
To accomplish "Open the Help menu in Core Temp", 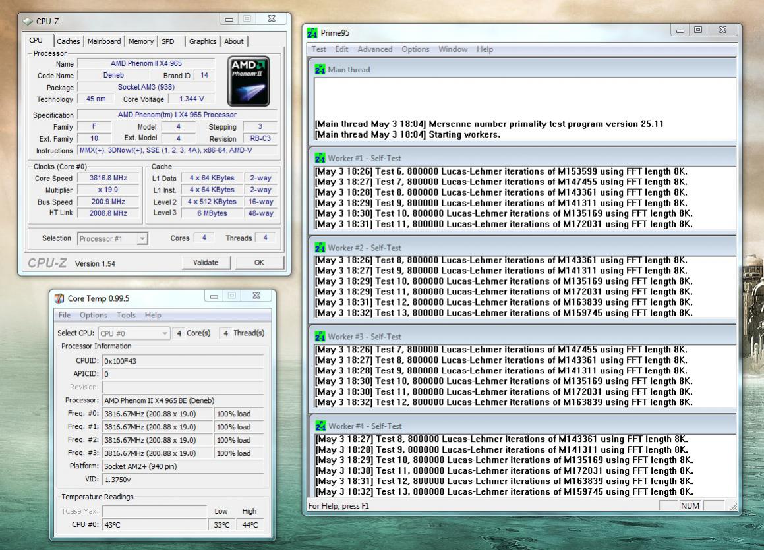I will coord(153,315).
